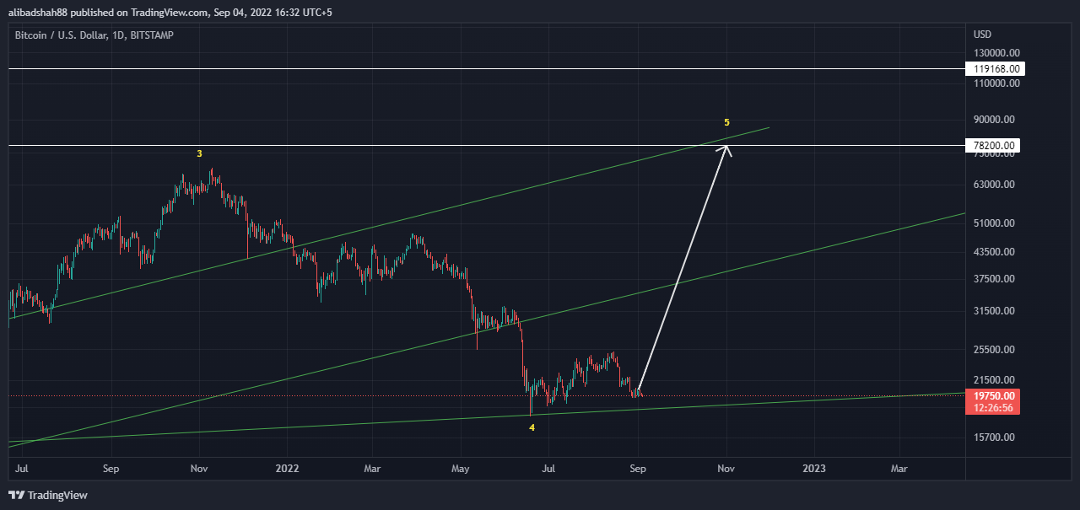Click the 51000.00 axis value
Image resolution: width=1080 pixels, height=510 pixels.
(993, 223)
